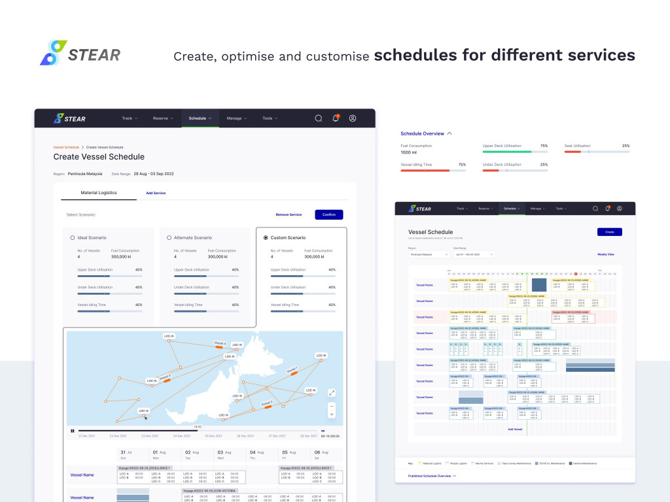Image resolution: width=670 pixels, height=502 pixels.
Task: Open the Peninsula Malaysia region dropdown
Action: 429,254
